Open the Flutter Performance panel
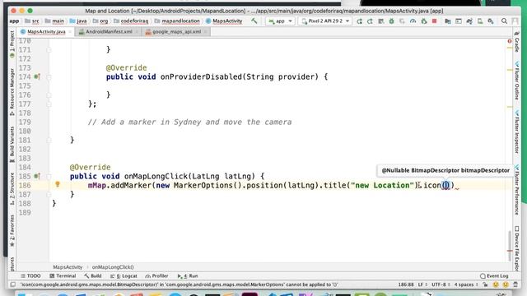 pyautogui.click(x=516, y=190)
